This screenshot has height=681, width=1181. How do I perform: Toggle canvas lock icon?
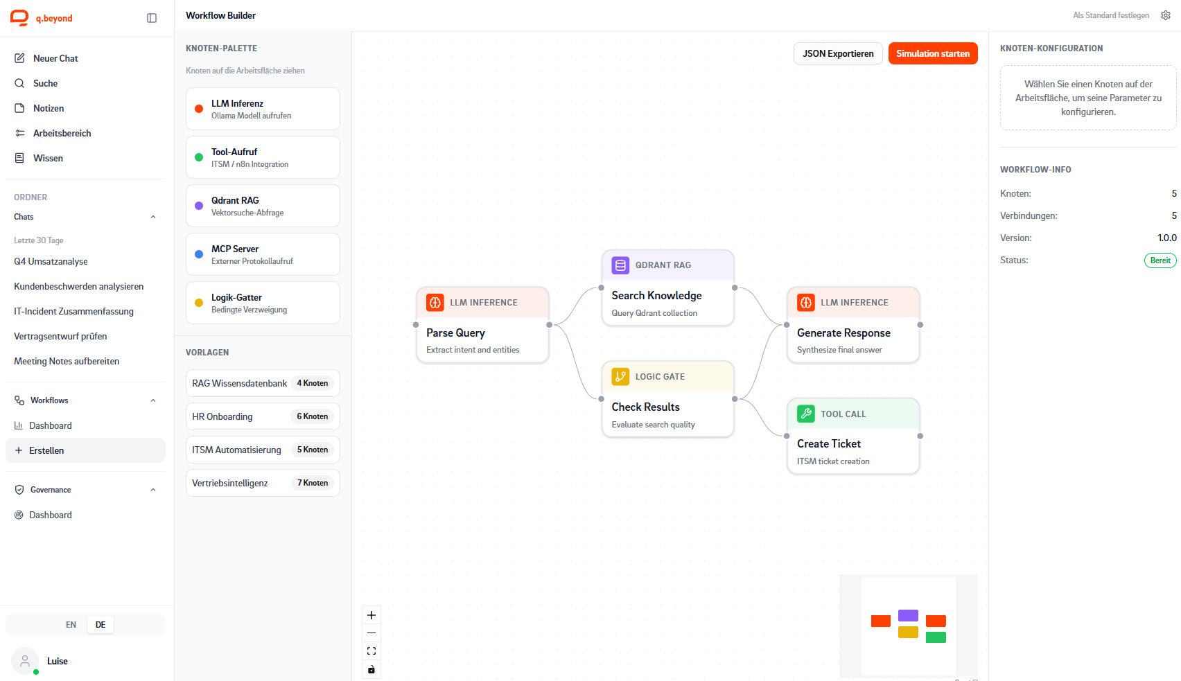[x=371, y=669]
